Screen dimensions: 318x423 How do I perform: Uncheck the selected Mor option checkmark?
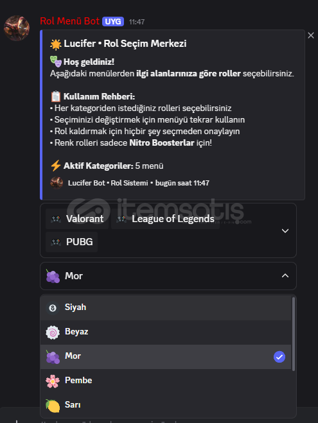click(279, 357)
